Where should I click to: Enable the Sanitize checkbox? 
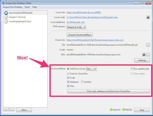(x=82, y=82)
